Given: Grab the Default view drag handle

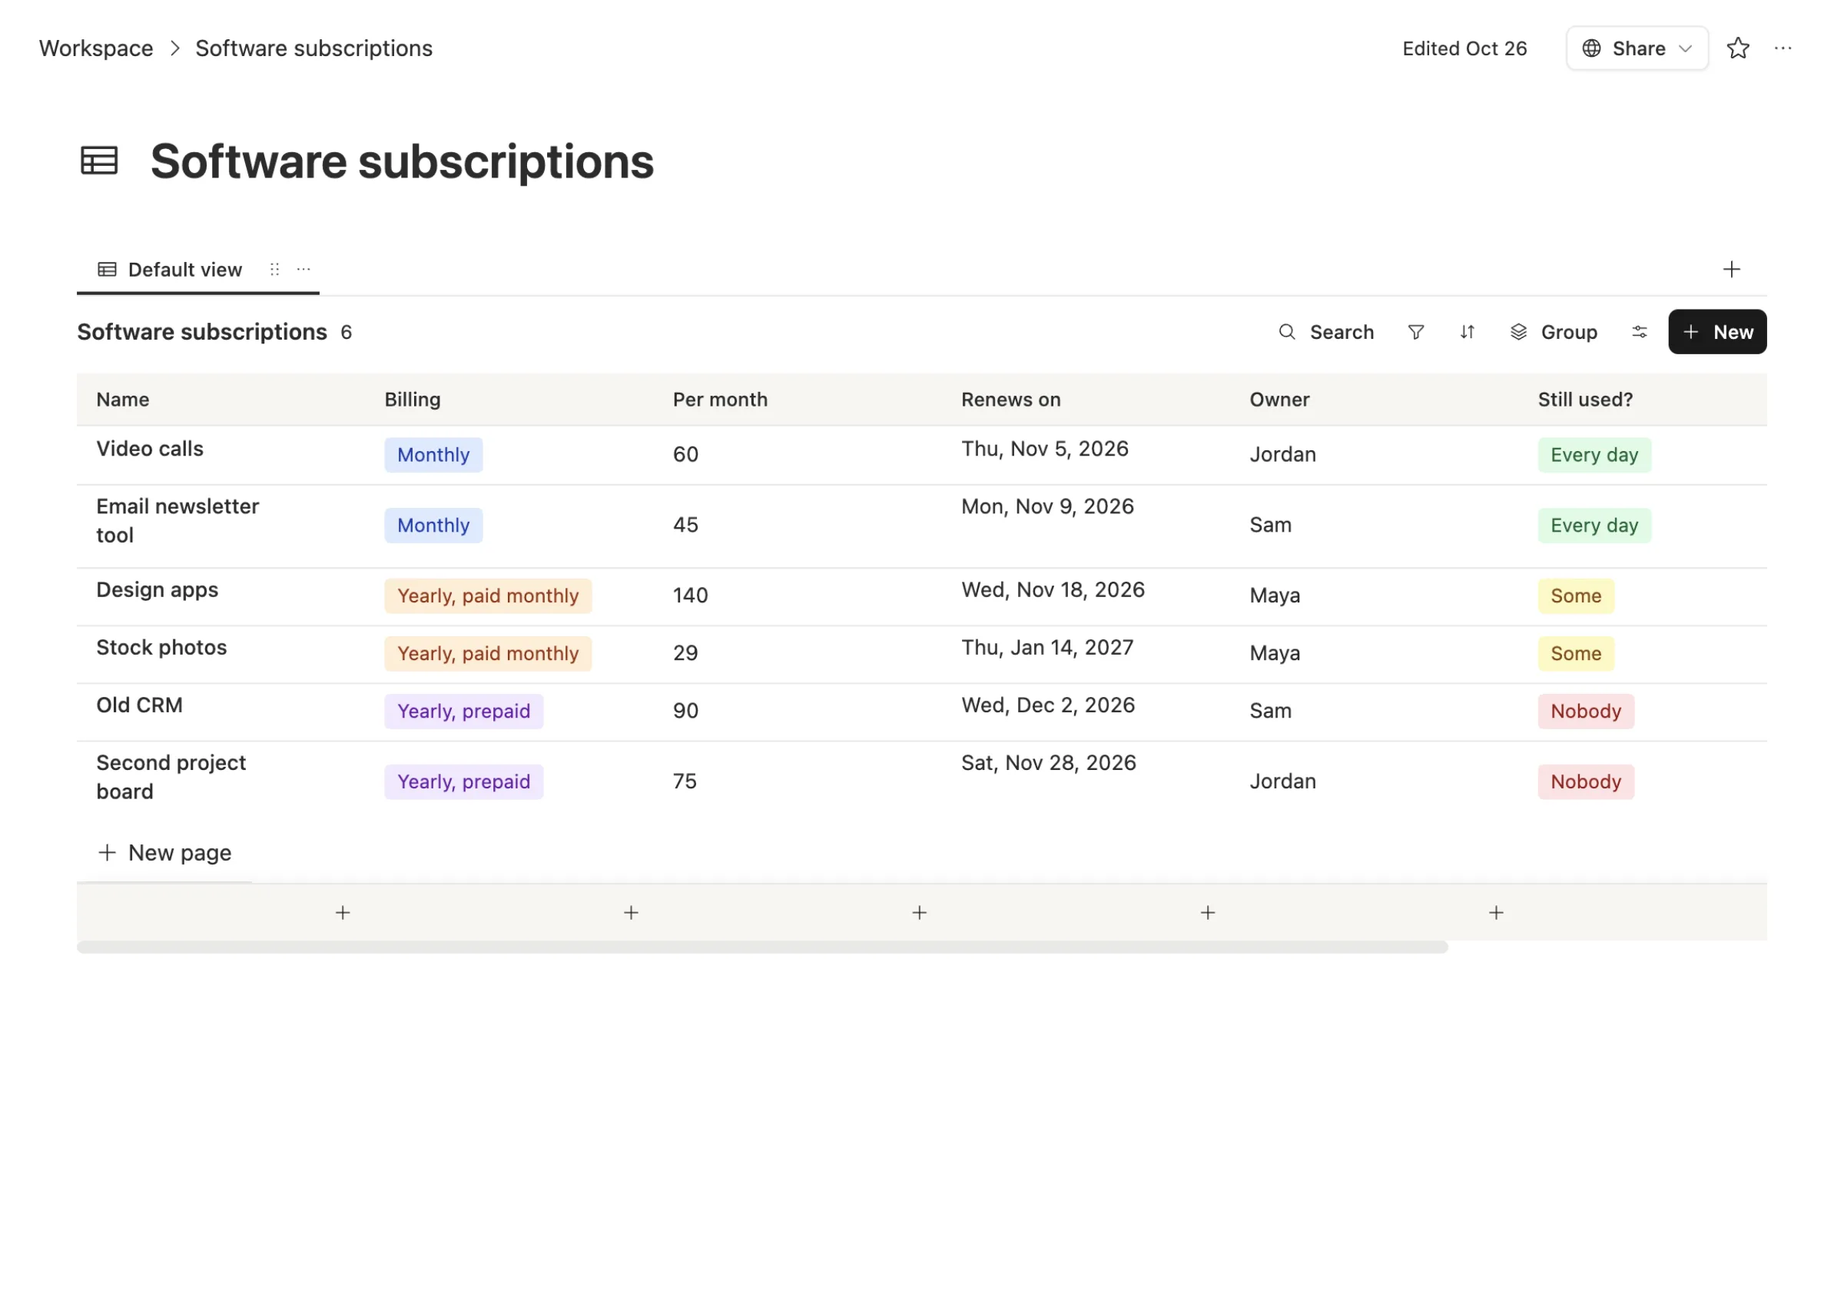Looking at the screenshot, I should (x=275, y=270).
